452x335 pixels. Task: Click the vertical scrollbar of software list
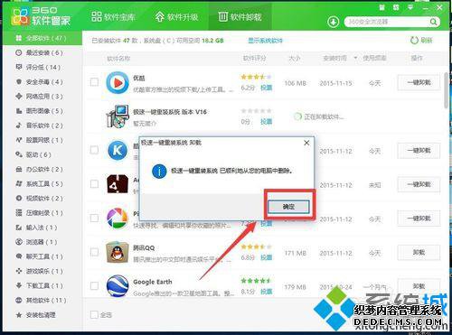point(447,90)
